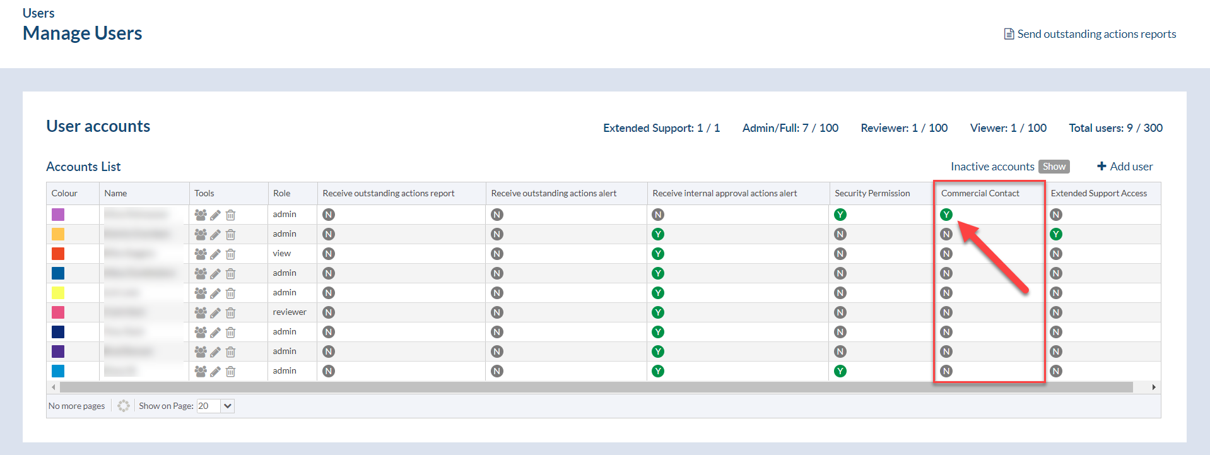1210x455 pixels.
Task: Click the yellow colour swatch
Action: coord(58,293)
